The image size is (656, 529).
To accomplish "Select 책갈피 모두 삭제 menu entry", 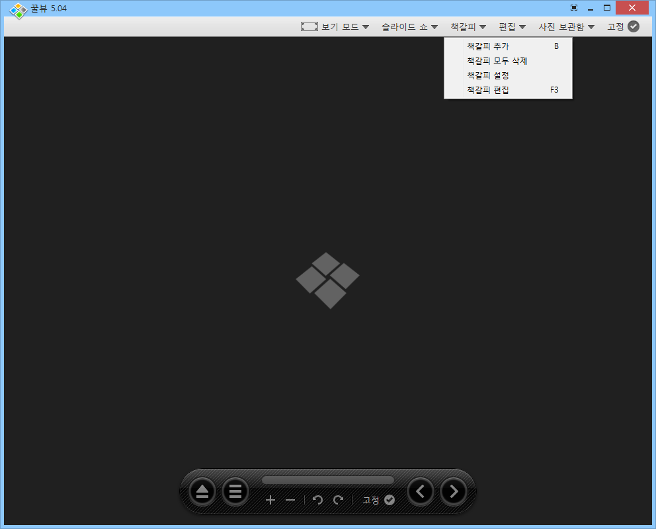I will pos(508,61).
